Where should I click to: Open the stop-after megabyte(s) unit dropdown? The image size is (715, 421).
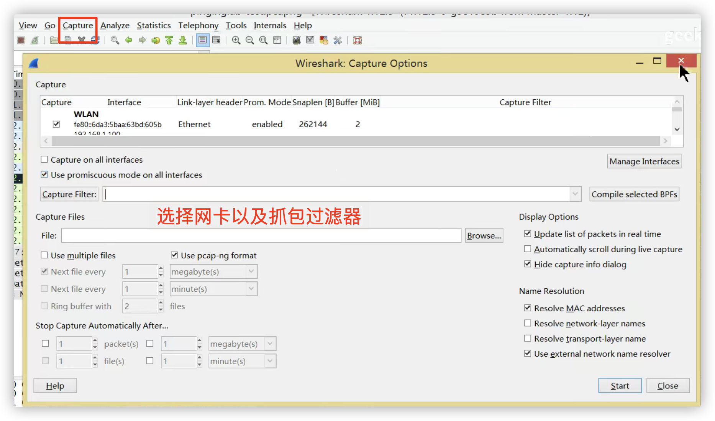coord(270,344)
